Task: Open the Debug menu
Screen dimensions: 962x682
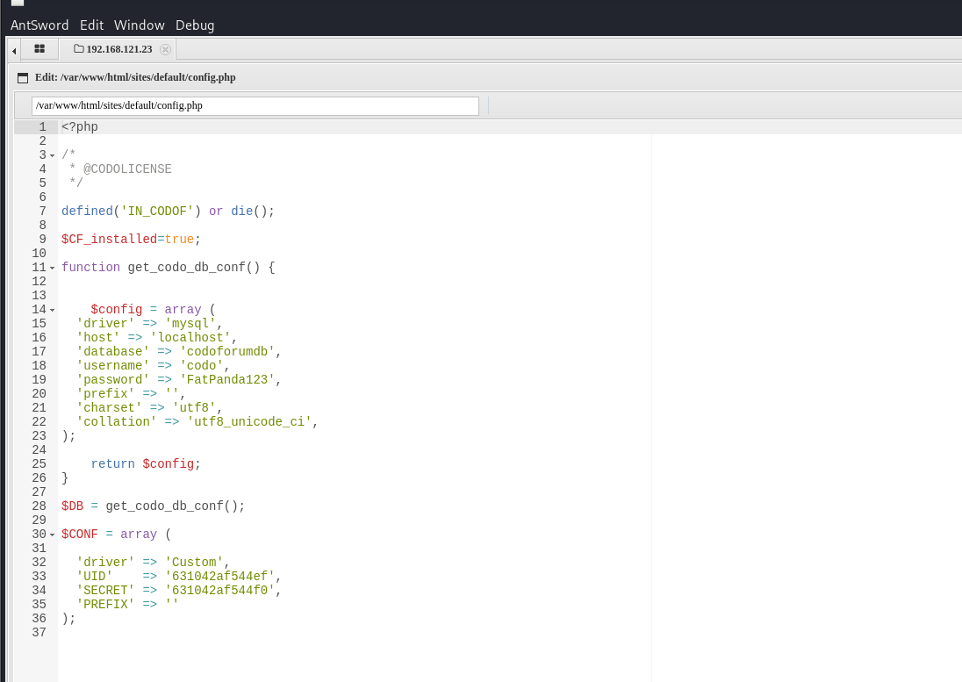Action: point(195,25)
